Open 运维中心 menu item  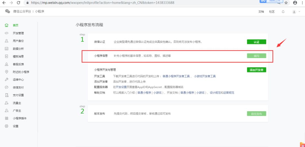click(18, 79)
